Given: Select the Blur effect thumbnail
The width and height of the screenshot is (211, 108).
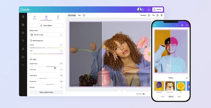Looking at the screenshot, I should pyautogui.click(x=181, y=86).
